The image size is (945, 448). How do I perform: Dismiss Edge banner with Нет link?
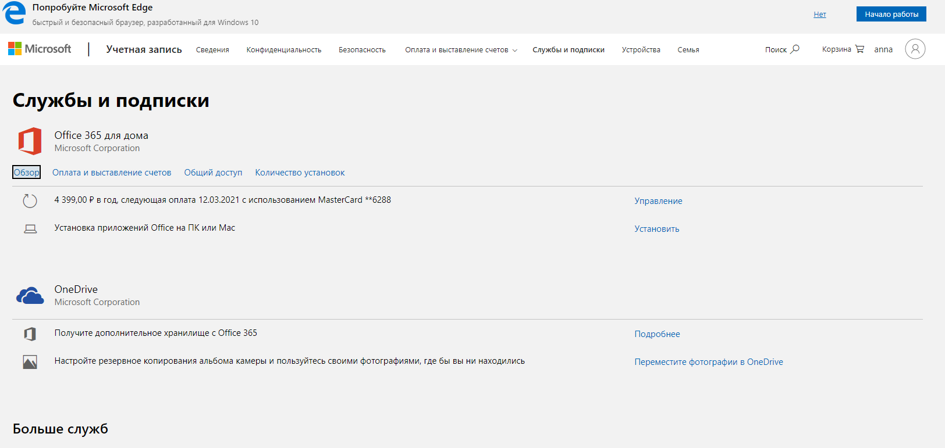pos(820,15)
